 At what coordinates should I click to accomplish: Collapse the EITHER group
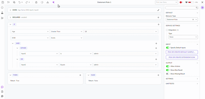pyautogui.click(x=17, y=48)
